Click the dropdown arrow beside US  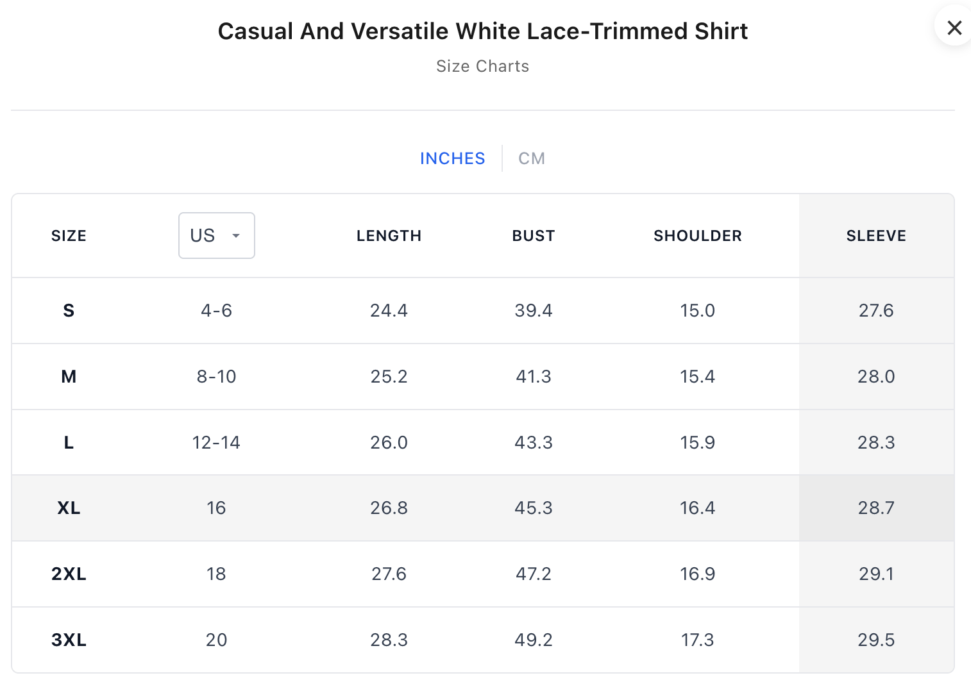(x=236, y=236)
